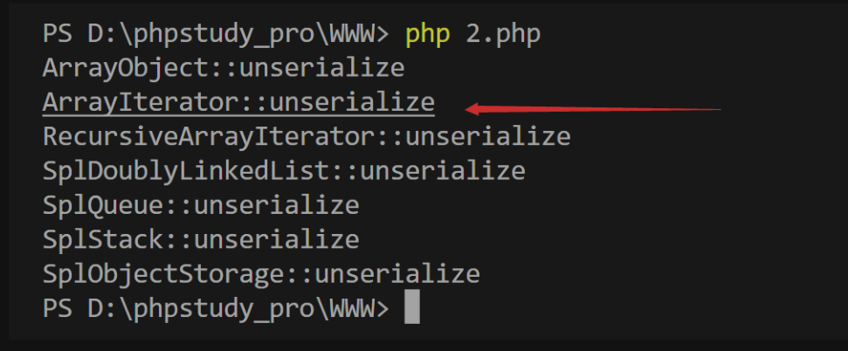Screen dimensions: 848x351
Task: Click the top PS D:\phpstudy_pro\WWW> prompt
Action: [x=216, y=35]
